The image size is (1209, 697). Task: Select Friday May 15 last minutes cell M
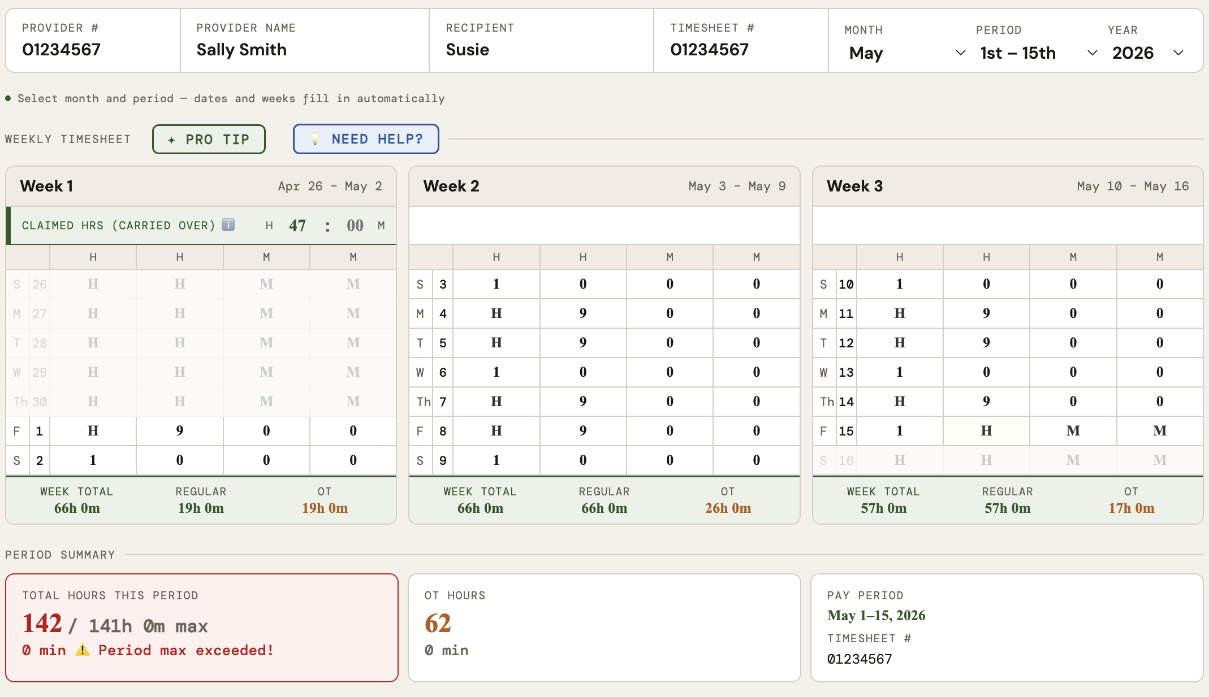(x=1160, y=431)
